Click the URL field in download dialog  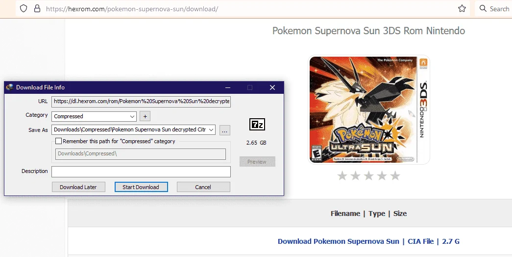(141, 101)
